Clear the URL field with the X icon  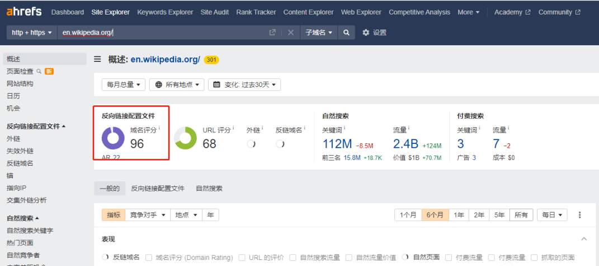point(291,32)
